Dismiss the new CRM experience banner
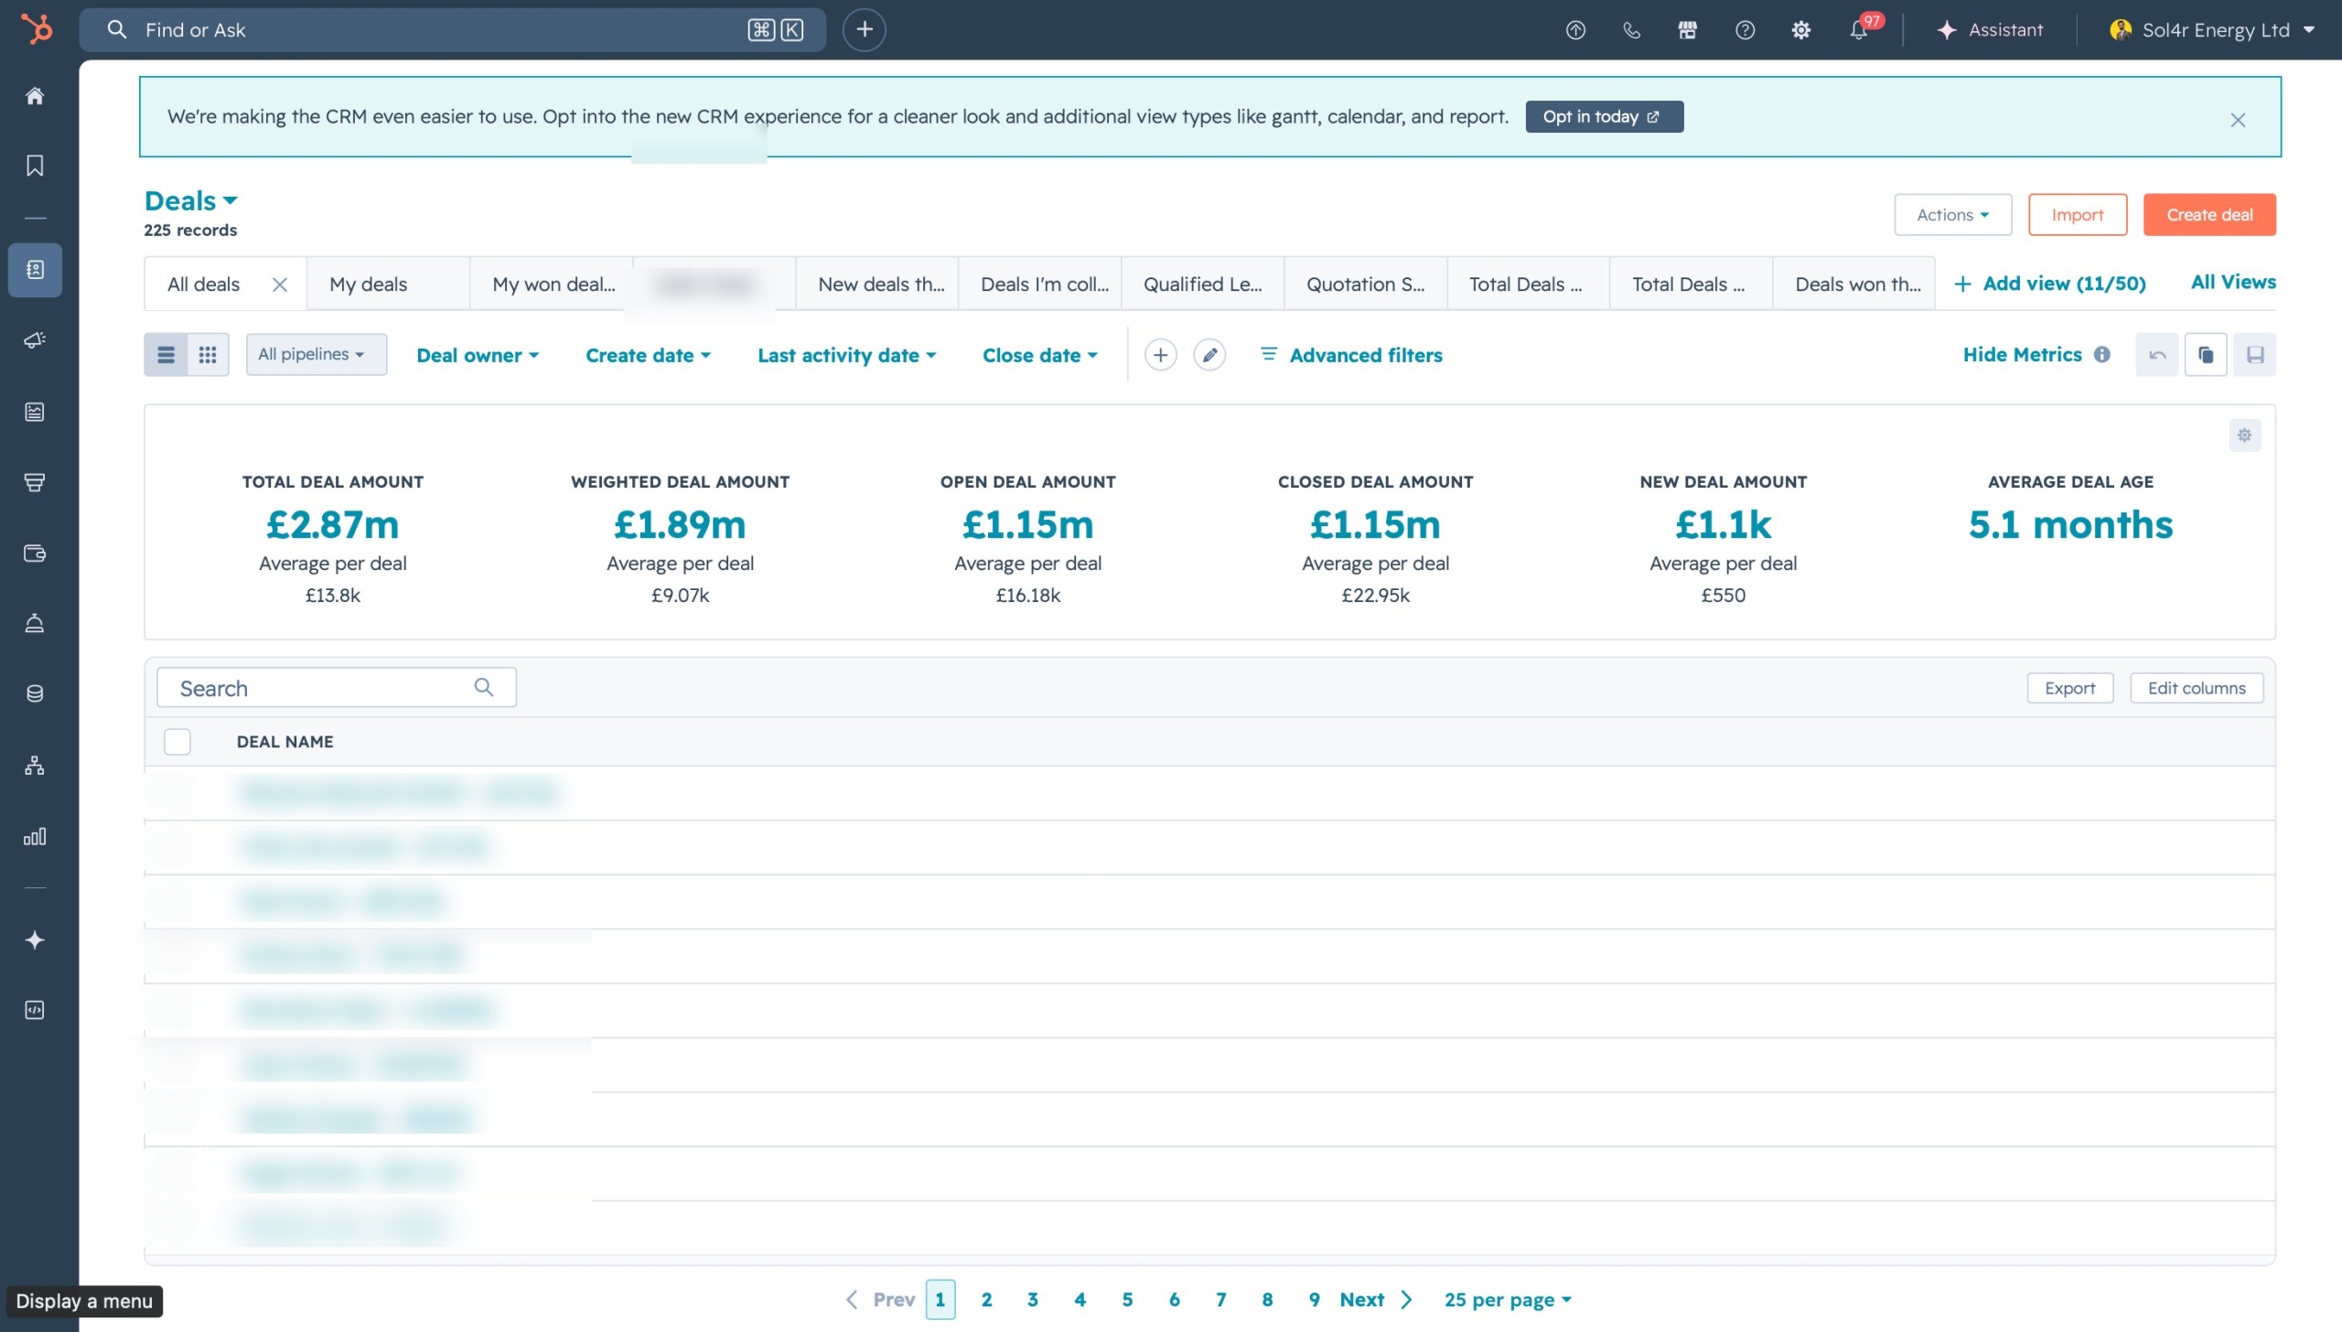The image size is (2342, 1332). pos(2237,120)
